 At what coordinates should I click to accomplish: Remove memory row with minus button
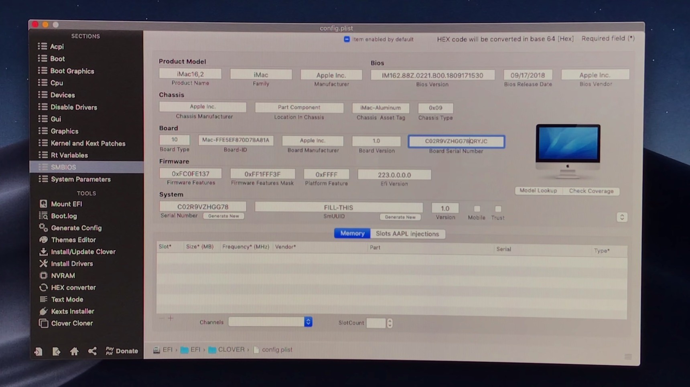point(161,318)
